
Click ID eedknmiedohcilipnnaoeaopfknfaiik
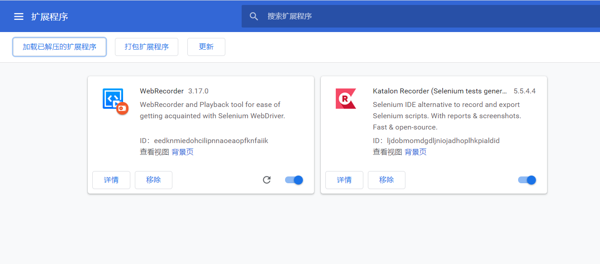204,141
